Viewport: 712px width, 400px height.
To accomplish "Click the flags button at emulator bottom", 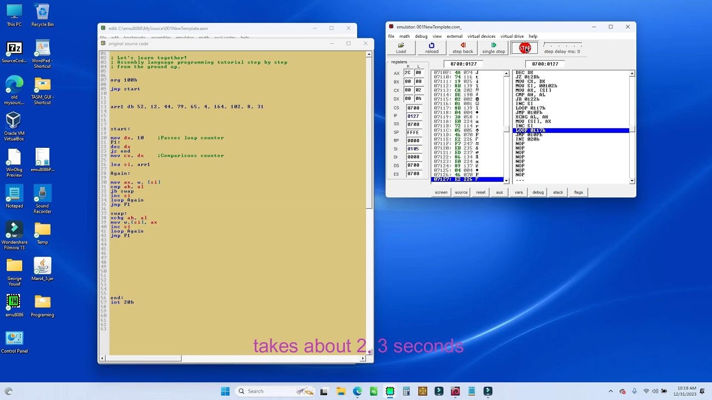I will (578, 192).
